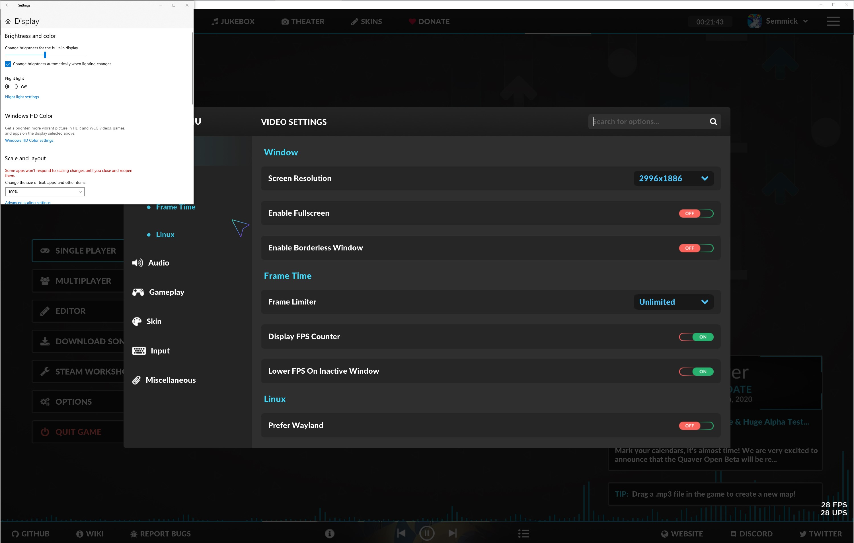The height and width of the screenshot is (543, 854).
Task: Open the hamburger menu icon
Action: point(833,21)
